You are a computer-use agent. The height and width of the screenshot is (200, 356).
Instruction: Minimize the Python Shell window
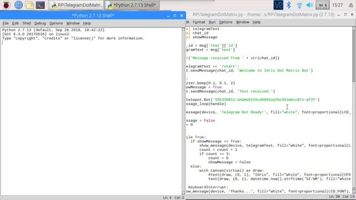point(168,16)
